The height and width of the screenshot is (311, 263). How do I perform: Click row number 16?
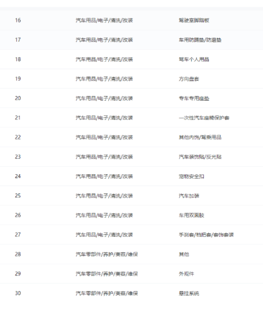(18, 20)
